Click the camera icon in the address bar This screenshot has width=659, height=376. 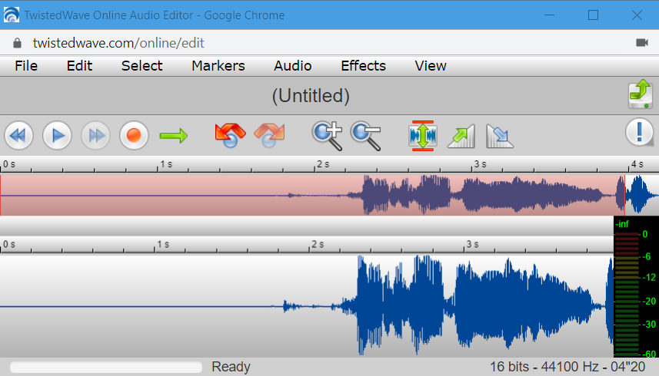[x=642, y=43]
